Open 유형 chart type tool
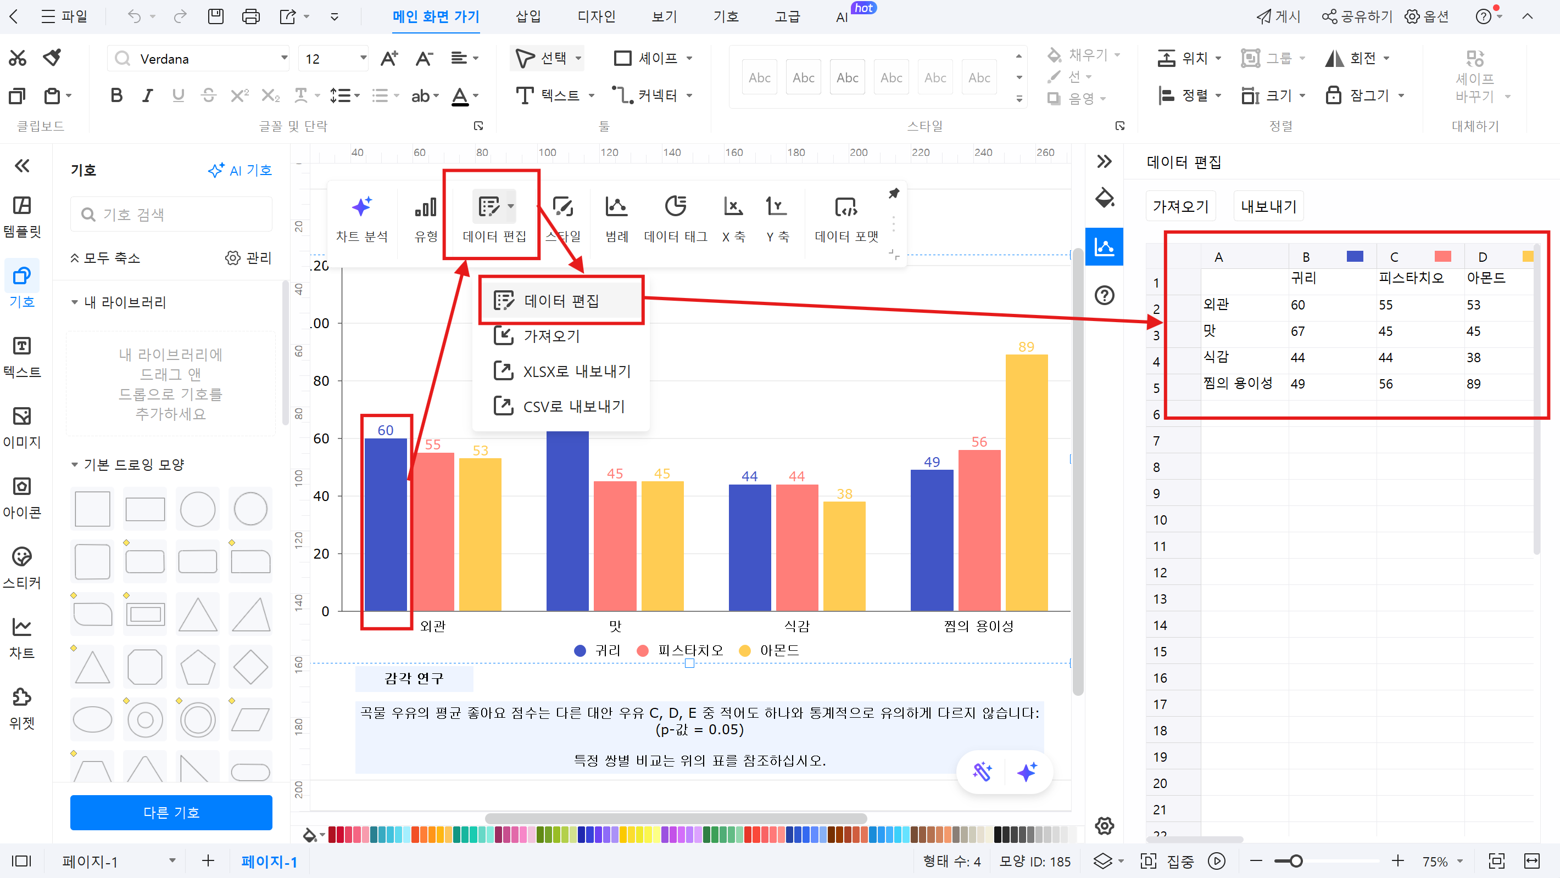The width and height of the screenshot is (1560, 878). pyautogui.click(x=426, y=219)
